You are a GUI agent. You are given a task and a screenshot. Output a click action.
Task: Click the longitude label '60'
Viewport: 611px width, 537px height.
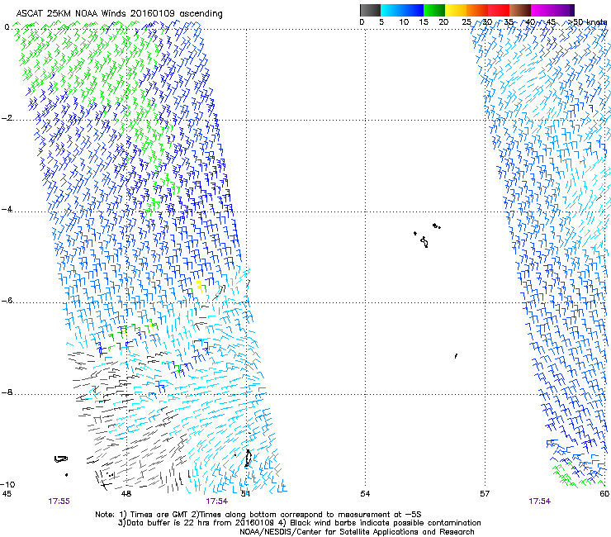(604, 494)
